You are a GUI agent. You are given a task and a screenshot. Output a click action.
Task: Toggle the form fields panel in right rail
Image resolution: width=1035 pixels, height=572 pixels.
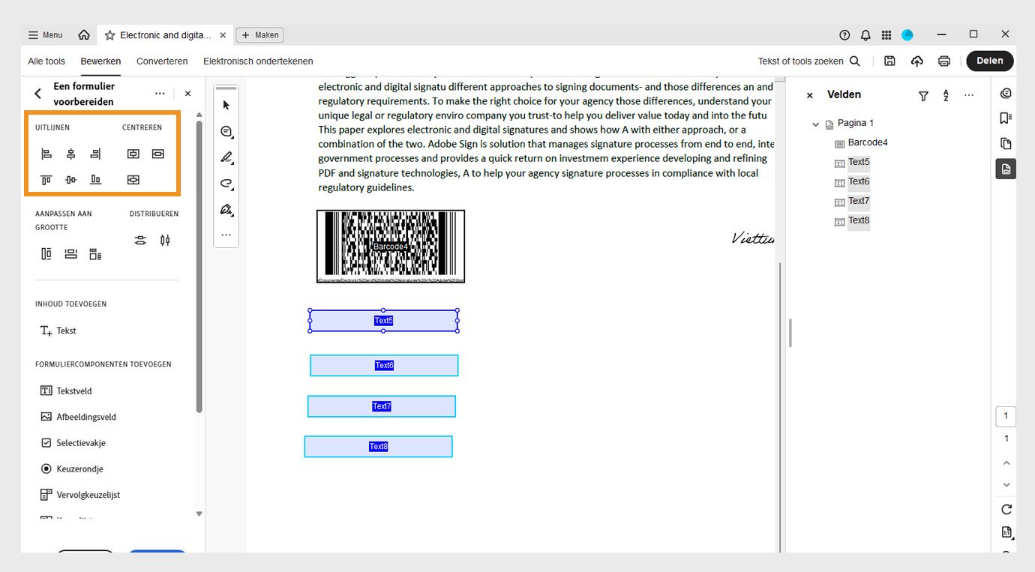click(1006, 169)
